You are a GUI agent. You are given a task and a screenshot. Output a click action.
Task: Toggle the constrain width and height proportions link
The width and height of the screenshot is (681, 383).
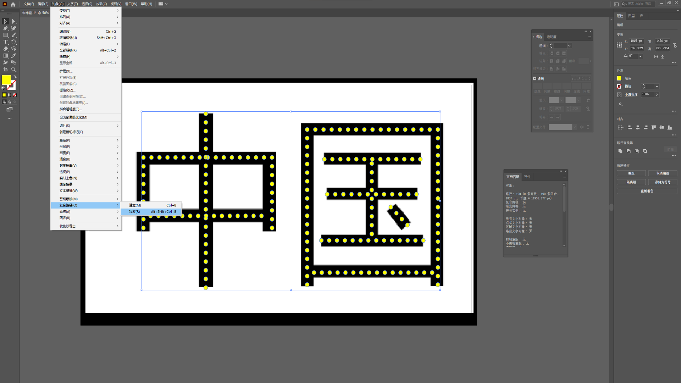point(675,45)
